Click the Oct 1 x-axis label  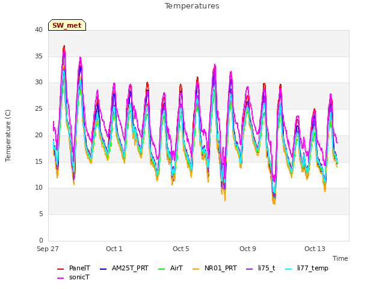(x=114, y=249)
